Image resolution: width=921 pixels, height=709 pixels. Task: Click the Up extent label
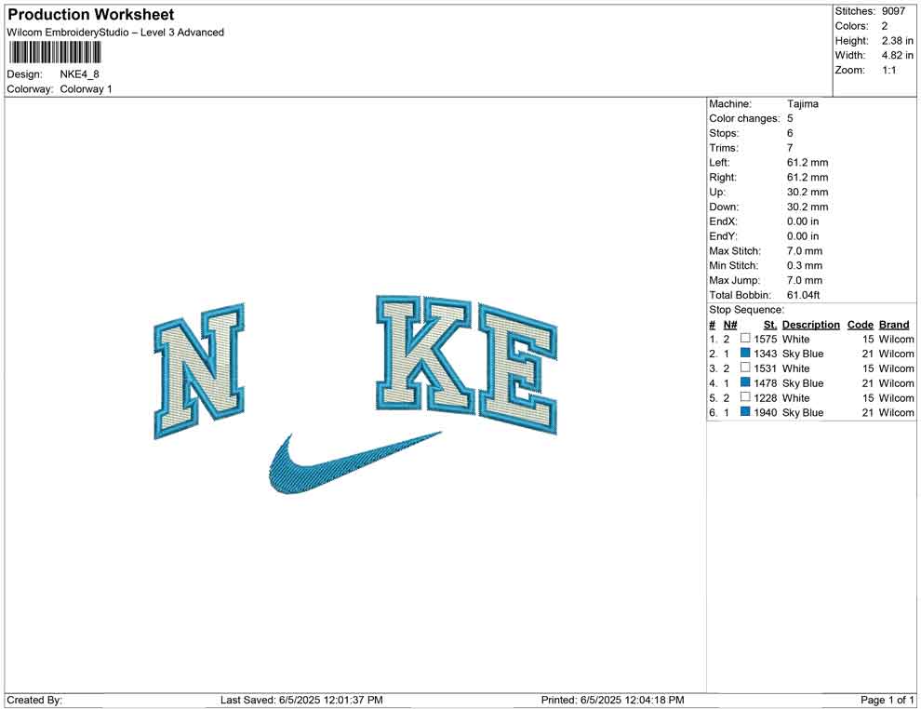716,192
